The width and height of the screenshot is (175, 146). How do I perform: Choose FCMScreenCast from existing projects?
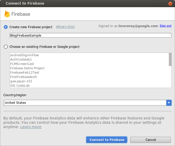[22, 64]
